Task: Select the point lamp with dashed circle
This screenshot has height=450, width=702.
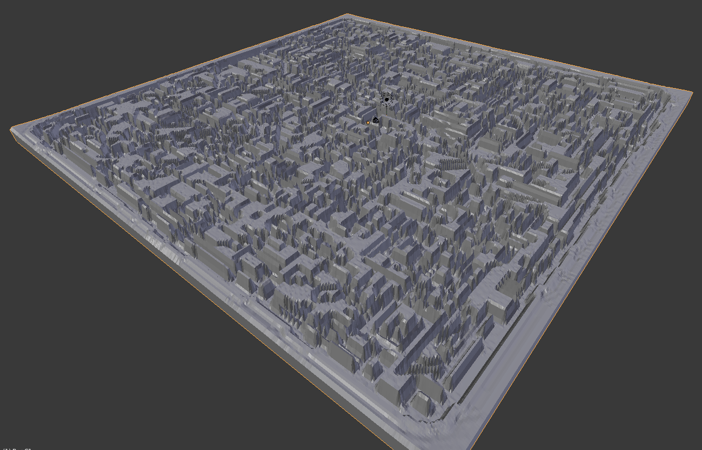Action: click(x=387, y=99)
